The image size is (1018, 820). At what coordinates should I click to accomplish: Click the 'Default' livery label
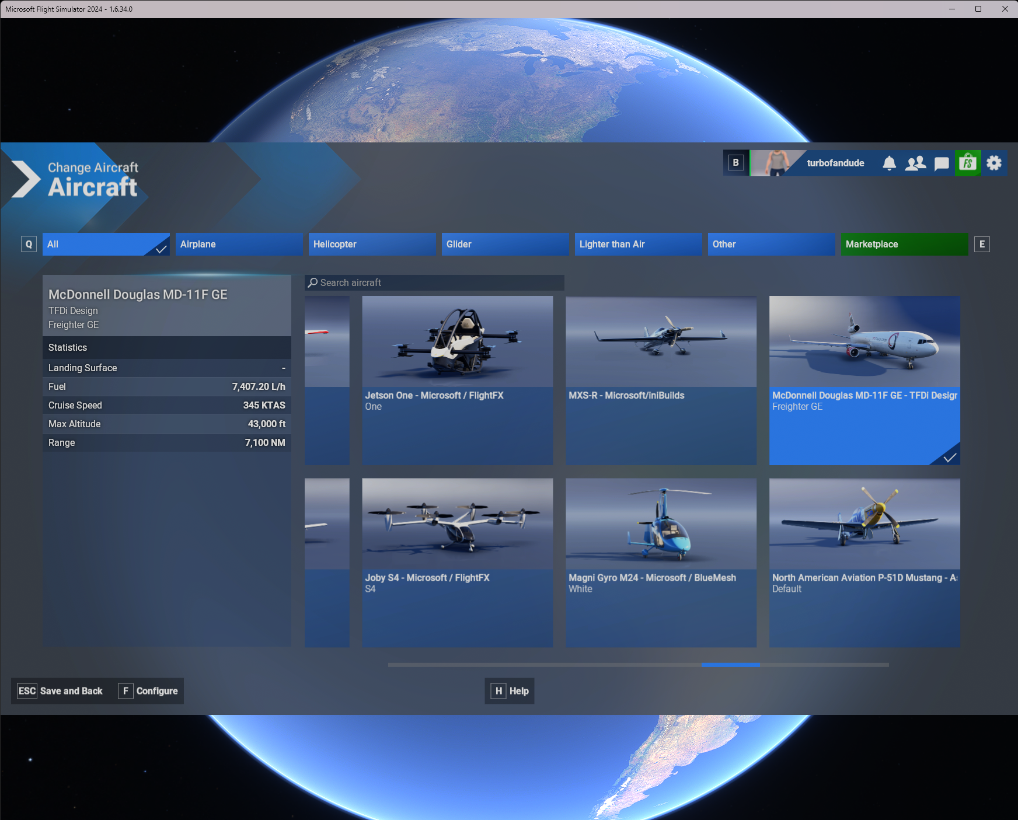coord(786,589)
